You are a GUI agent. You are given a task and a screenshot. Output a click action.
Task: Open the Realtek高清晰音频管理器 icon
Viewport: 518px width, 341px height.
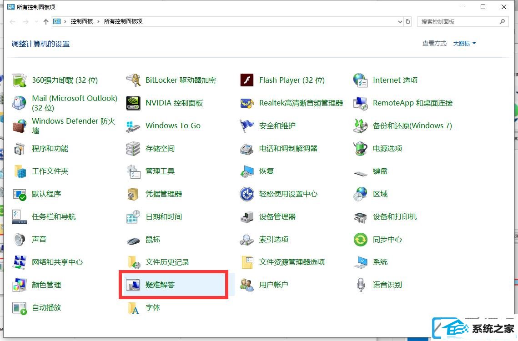tap(247, 103)
